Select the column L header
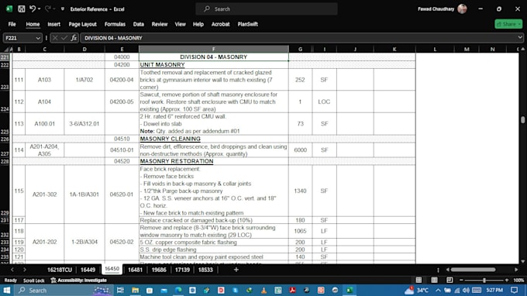Screen dimensions: 527x296 [435, 49]
